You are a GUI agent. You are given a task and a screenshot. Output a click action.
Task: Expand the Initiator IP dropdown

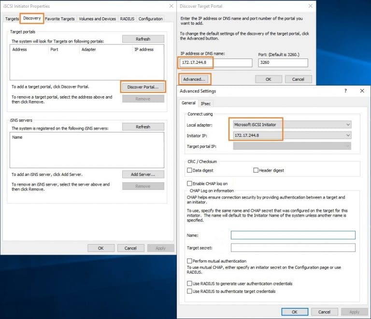pos(292,135)
